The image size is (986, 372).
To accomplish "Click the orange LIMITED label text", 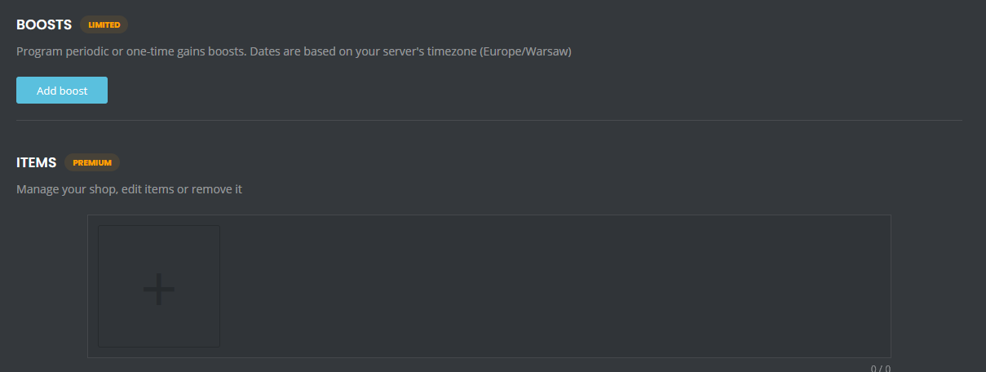I will [x=104, y=24].
